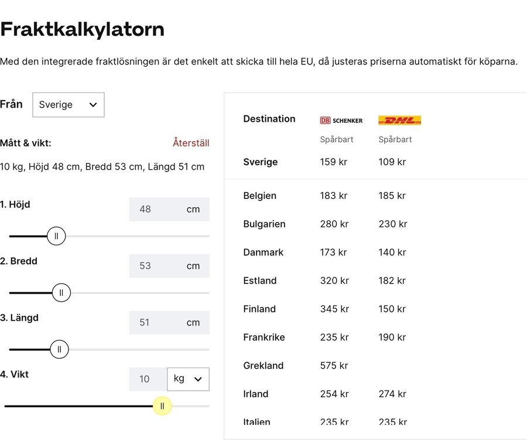Click the Återställ reset link
Viewport: 527px width, 443px height.
pyautogui.click(x=191, y=143)
